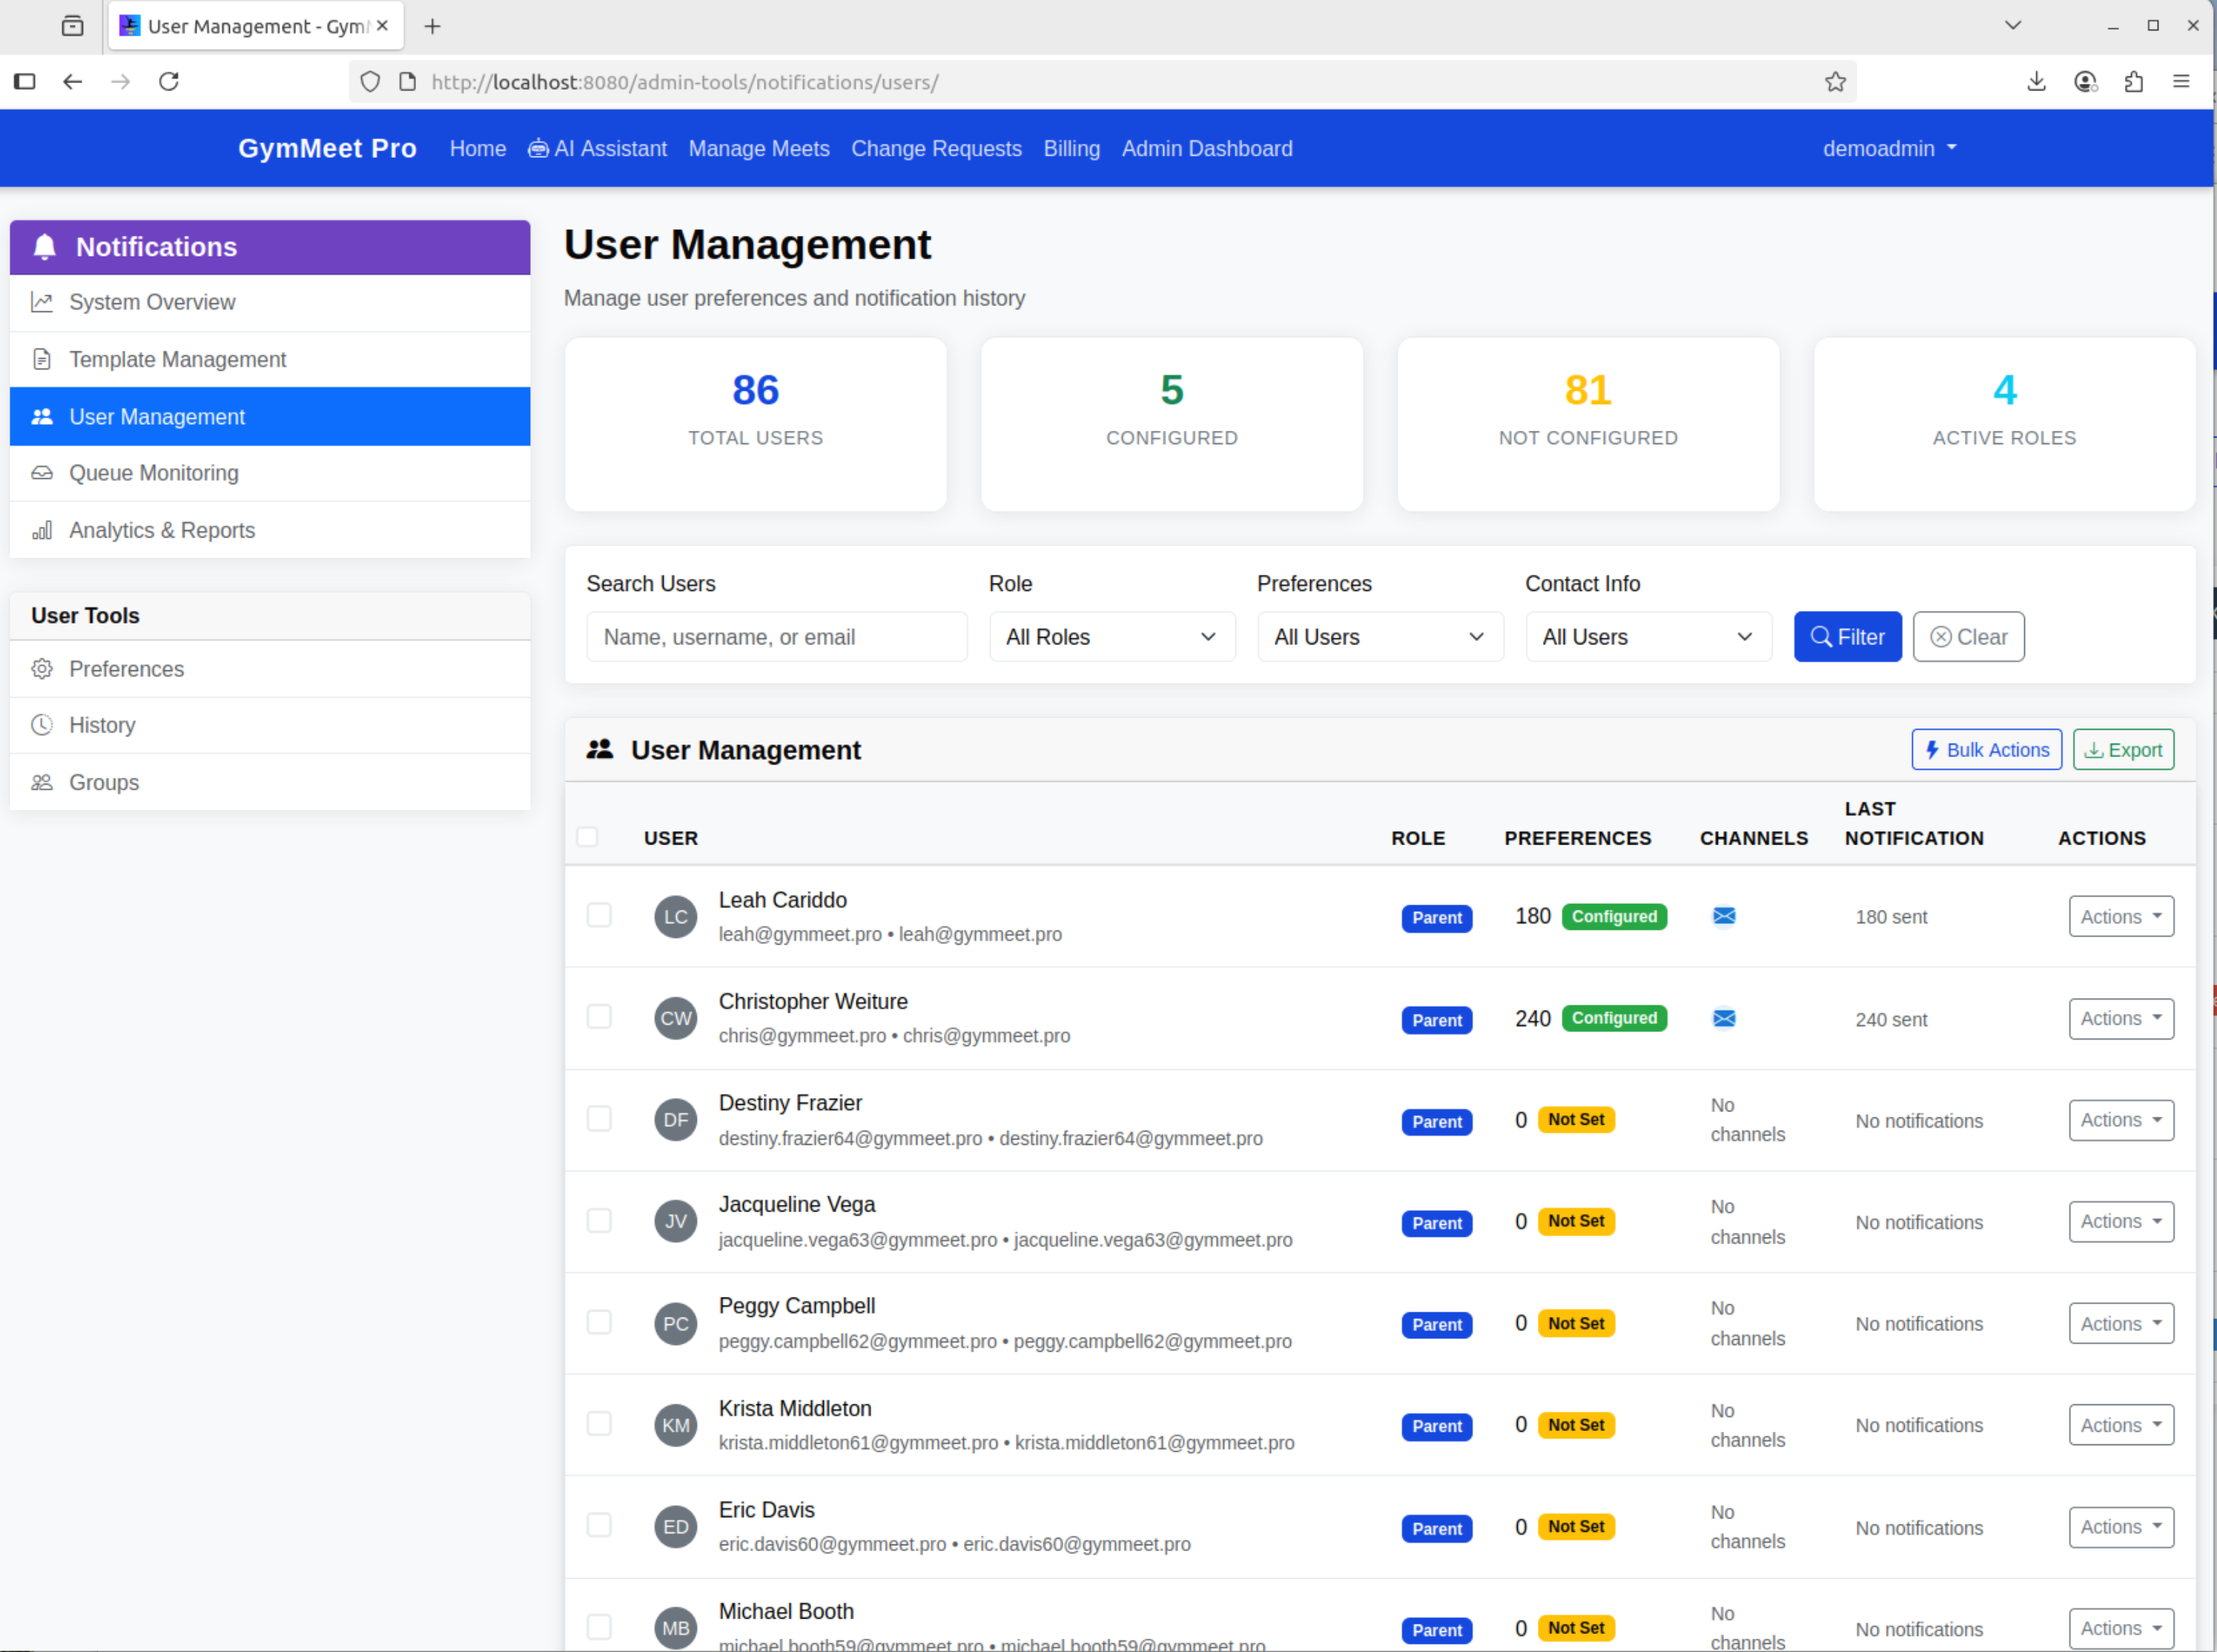Bookmark this page with the star icon
Viewport: 2217px width, 1652px height.
point(1835,82)
